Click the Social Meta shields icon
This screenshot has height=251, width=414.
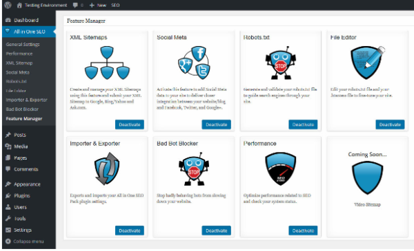pyautogui.click(x=194, y=63)
